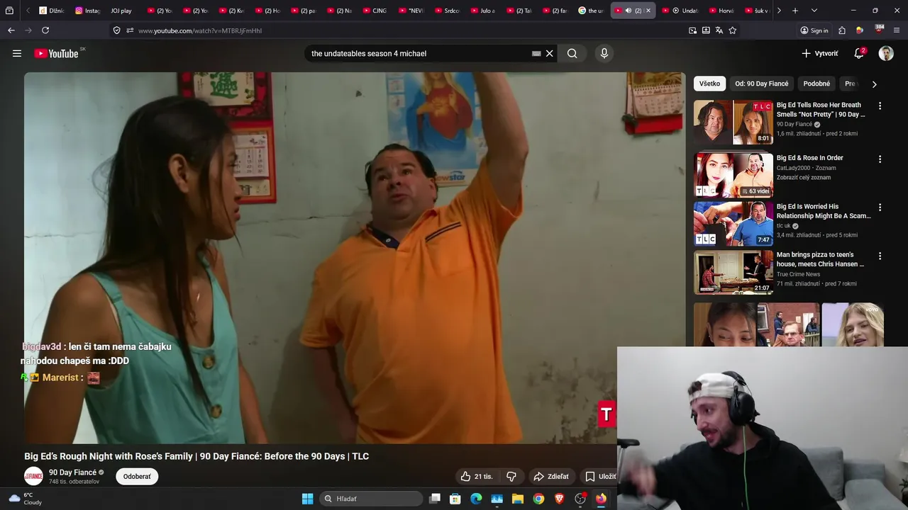The image size is (908, 510).
Task: Open the browser application hamburger menu
Action: pyautogui.click(x=897, y=30)
